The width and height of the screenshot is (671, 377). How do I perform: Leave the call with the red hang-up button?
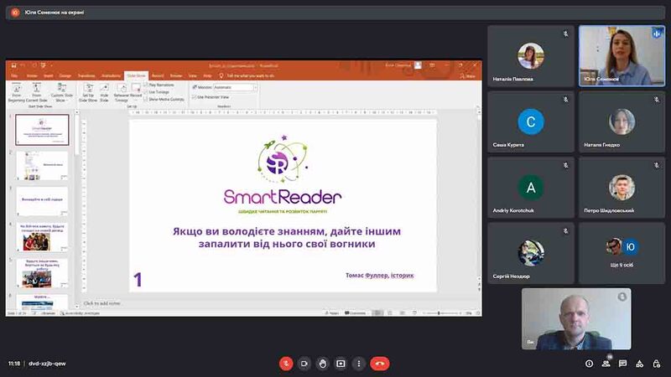[380, 364]
